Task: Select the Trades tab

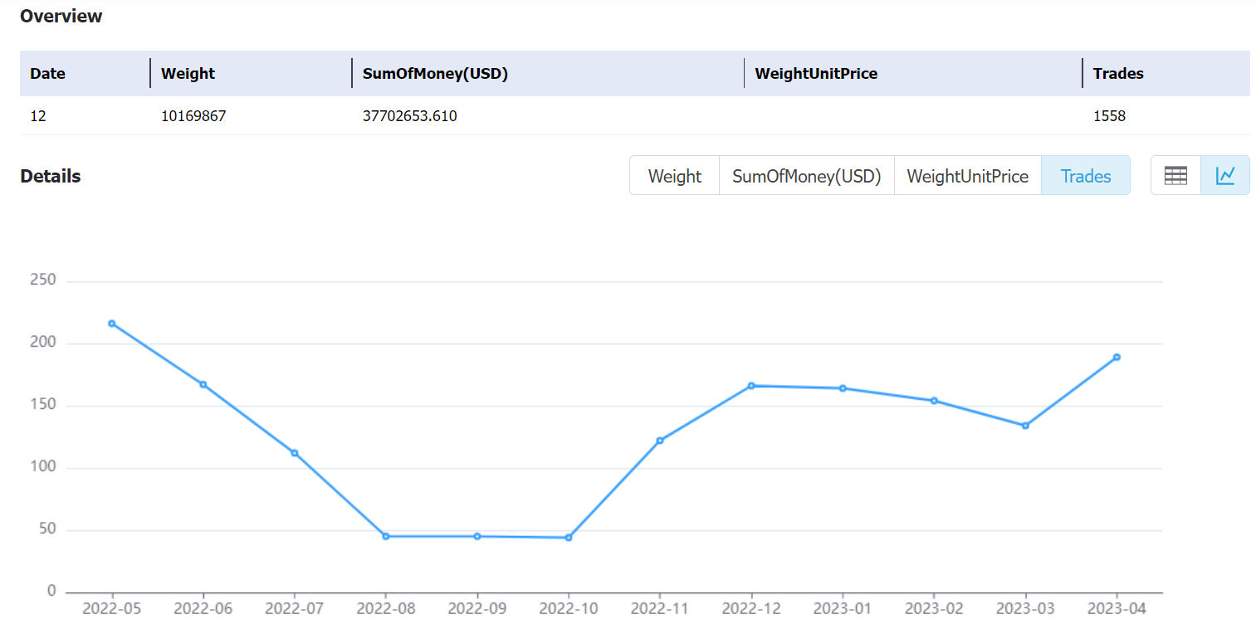Action: coord(1086,176)
